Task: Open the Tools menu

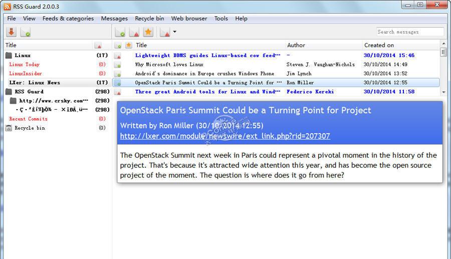Action: pos(221,19)
